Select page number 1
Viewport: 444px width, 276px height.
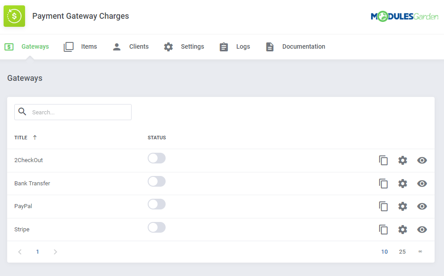pos(38,252)
